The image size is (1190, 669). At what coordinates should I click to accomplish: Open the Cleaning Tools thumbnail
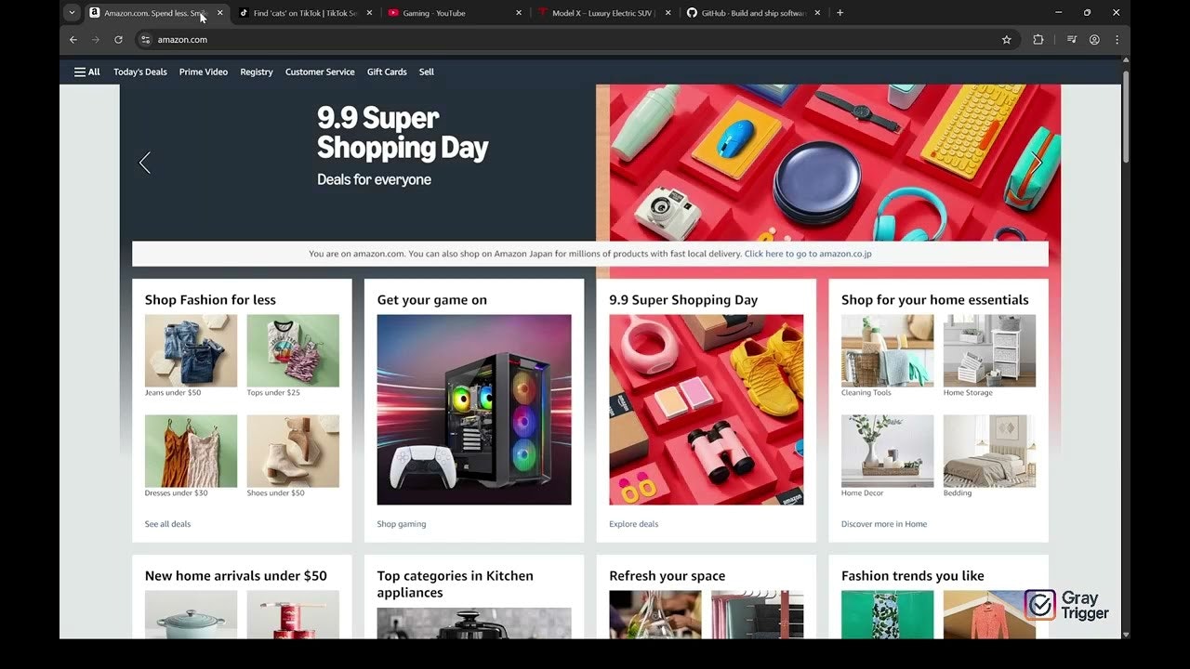(888, 350)
